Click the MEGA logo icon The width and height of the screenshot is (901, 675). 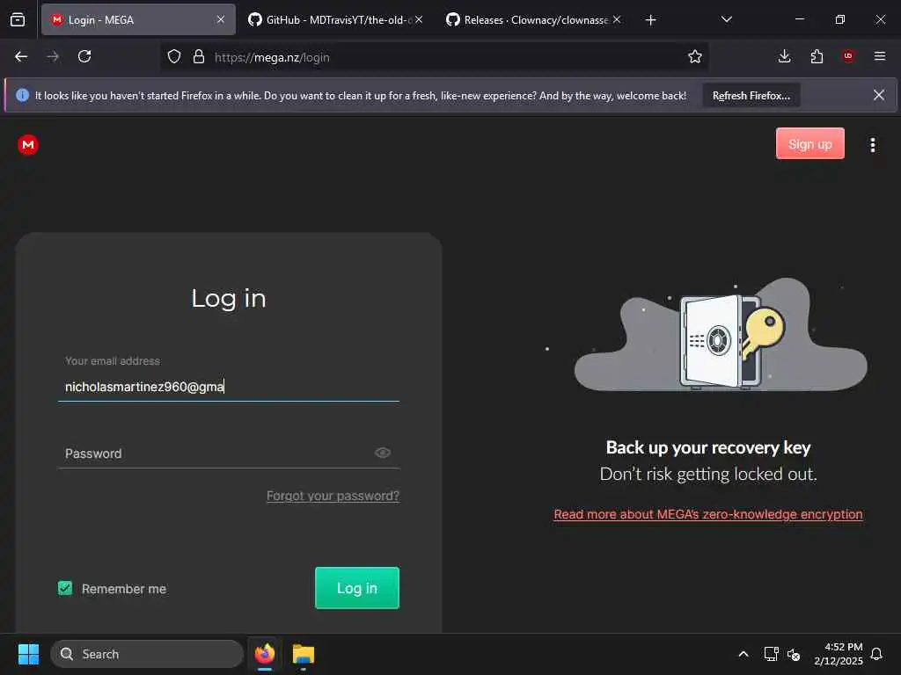(x=28, y=145)
